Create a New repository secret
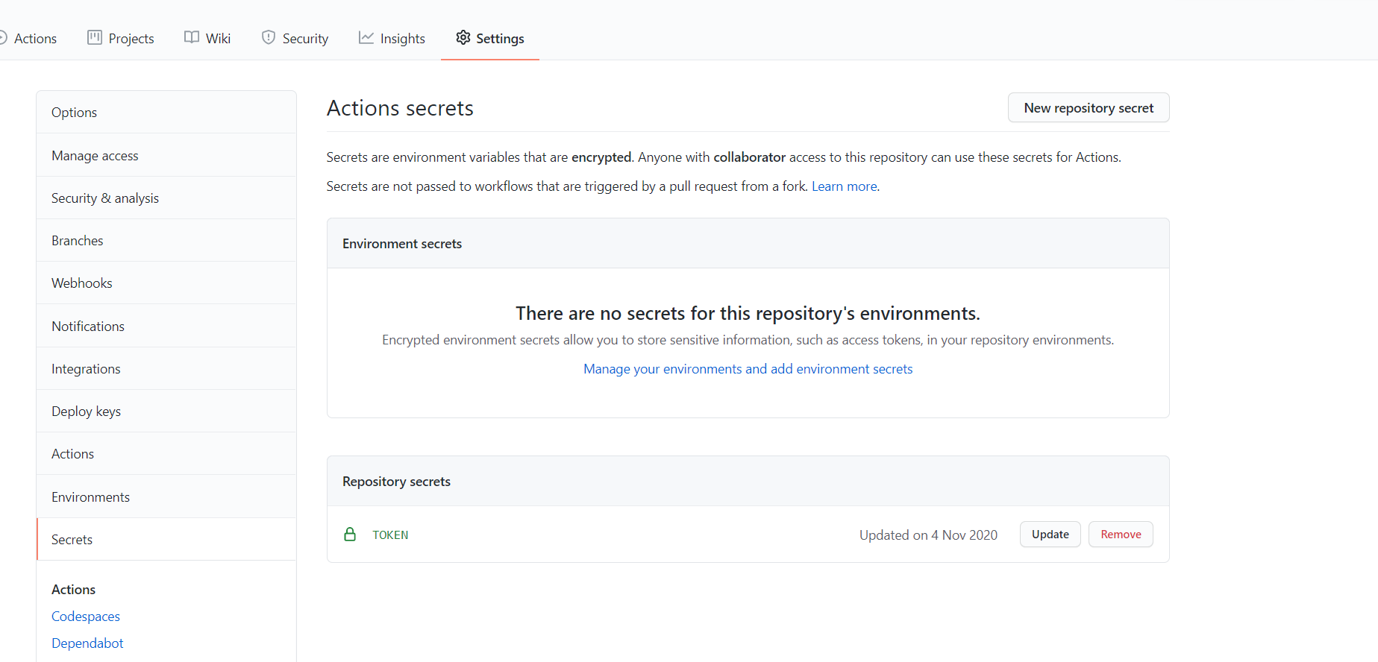Image resolution: width=1378 pixels, height=662 pixels. tap(1088, 108)
